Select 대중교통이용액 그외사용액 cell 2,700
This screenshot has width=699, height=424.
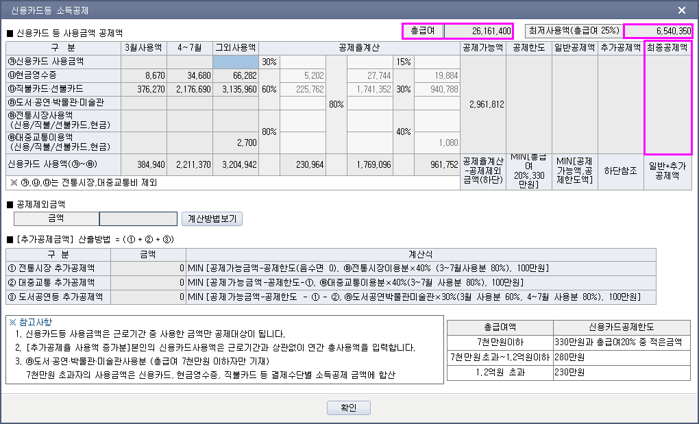[x=235, y=143]
